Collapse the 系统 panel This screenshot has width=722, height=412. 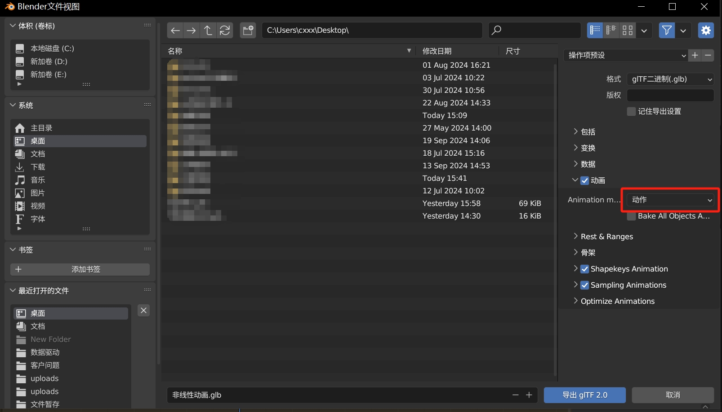(x=13, y=105)
